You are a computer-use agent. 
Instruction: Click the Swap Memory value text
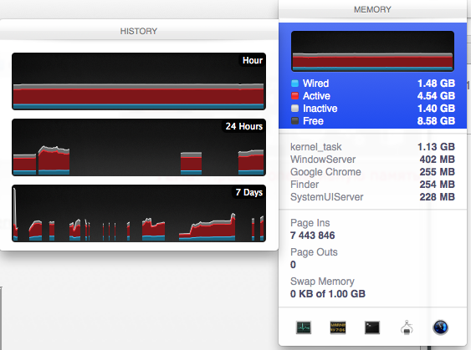click(328, 294)
